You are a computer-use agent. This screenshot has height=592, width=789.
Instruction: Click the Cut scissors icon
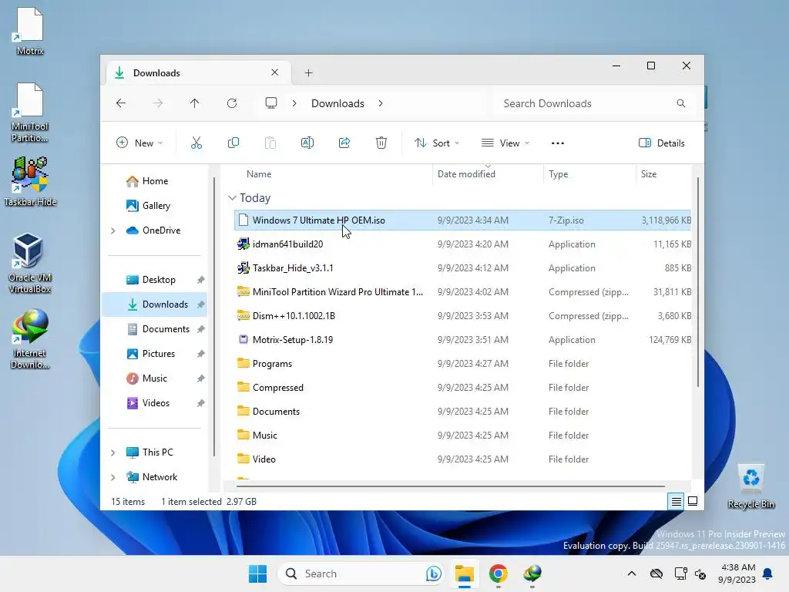pyautogui.click(x=196, y=143)
